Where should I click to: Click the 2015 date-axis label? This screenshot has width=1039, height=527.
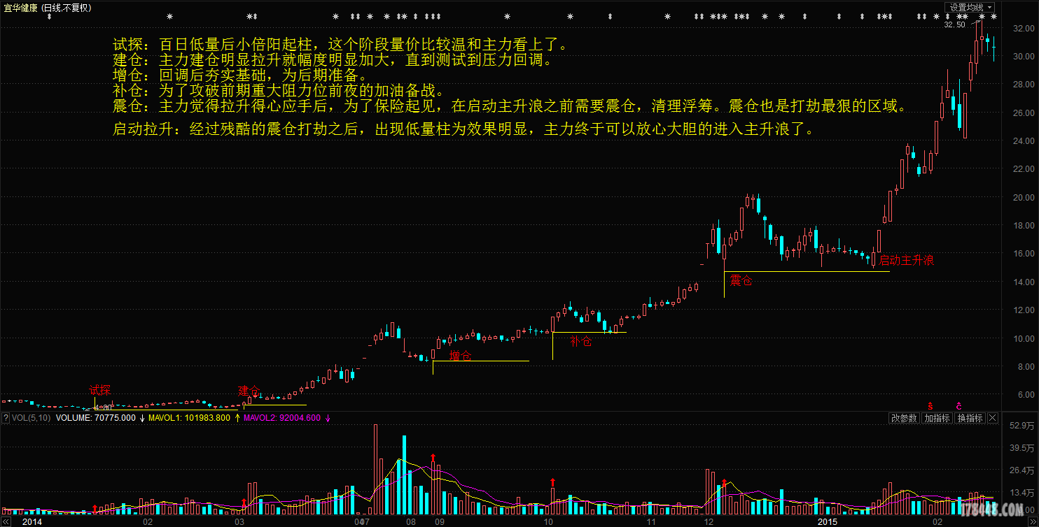click(x=828, y=521)
